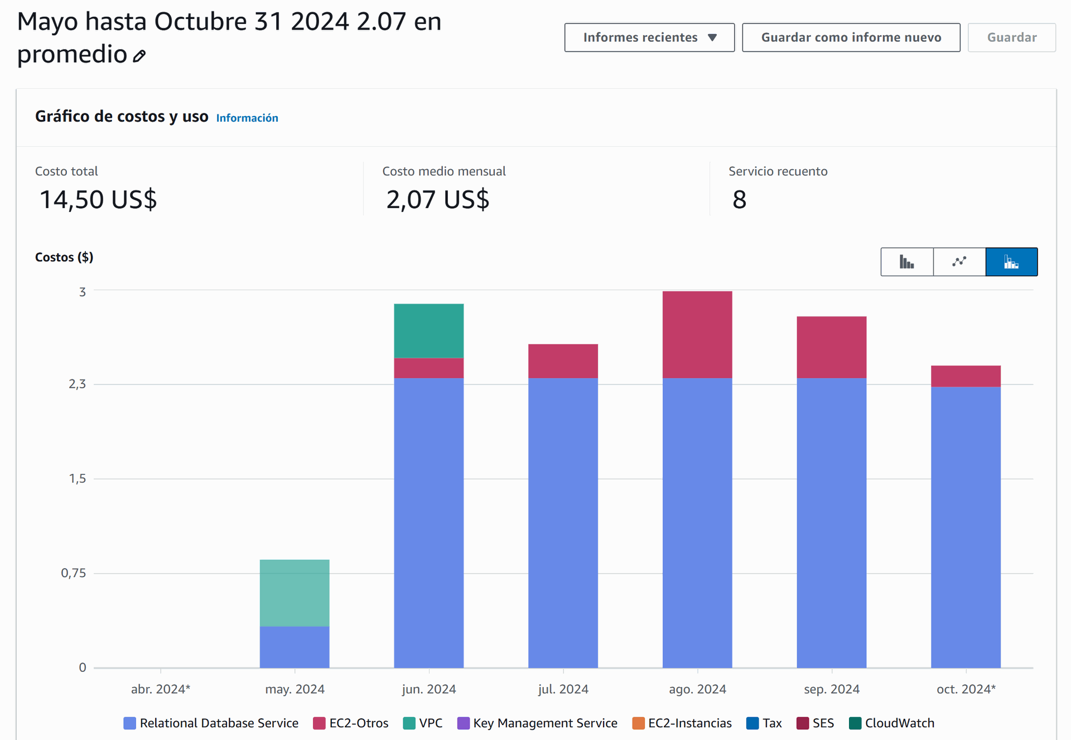Switch to the line chart view icon
This screenshot has width=1071, height=740.
pos(959,262)
